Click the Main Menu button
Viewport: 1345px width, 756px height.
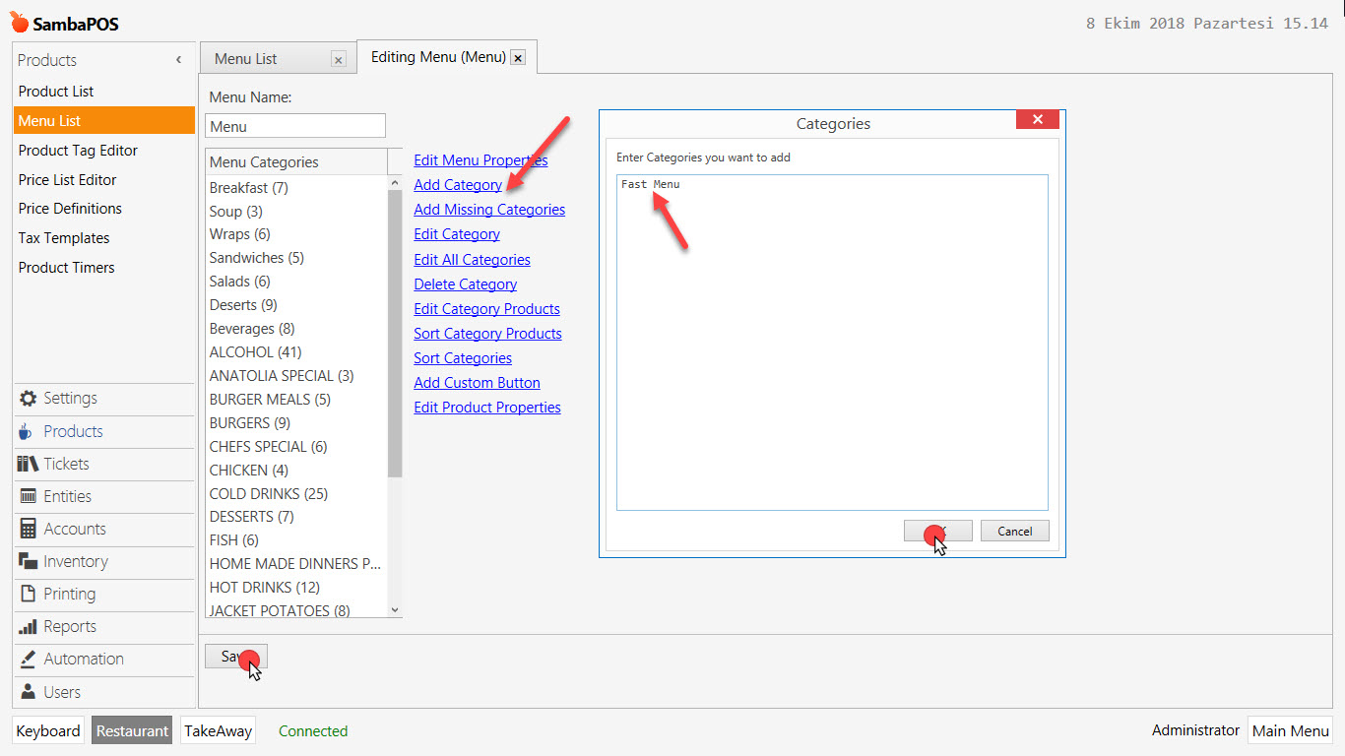[1290, 730]
